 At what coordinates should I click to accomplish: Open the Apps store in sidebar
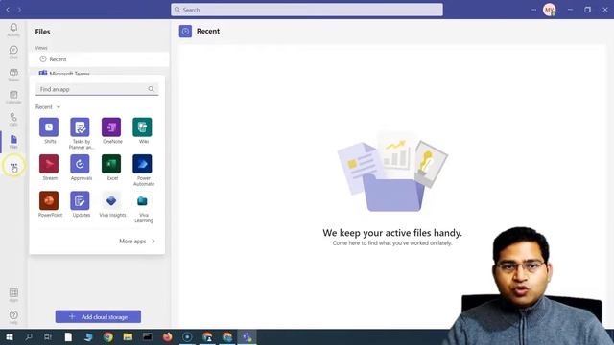[13, 295]
